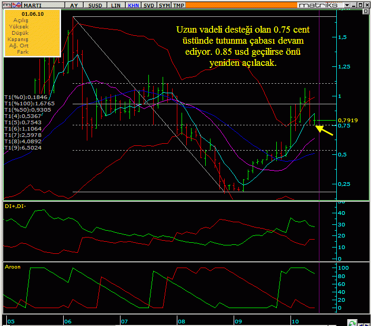Click the Matriks logo in title bar

point(318,5)
